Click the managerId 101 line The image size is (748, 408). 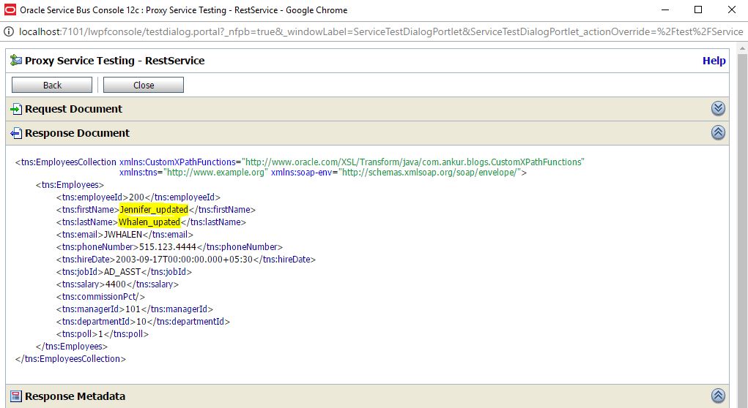135,309
